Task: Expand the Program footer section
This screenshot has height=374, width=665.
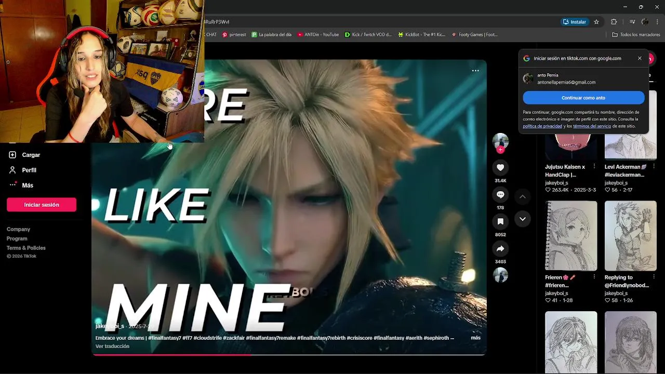Action: point(17,238)
